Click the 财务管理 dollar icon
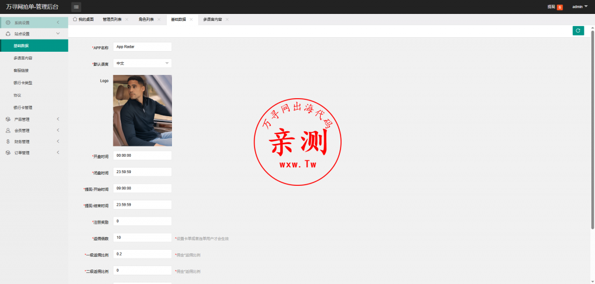 point(8,142)
